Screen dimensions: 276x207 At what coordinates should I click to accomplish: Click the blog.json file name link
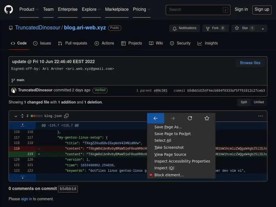tap(53, 116)
